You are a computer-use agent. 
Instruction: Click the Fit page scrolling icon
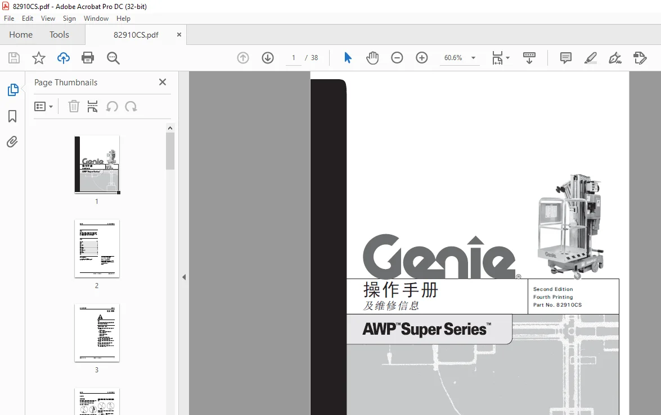(x=497, y=58)
